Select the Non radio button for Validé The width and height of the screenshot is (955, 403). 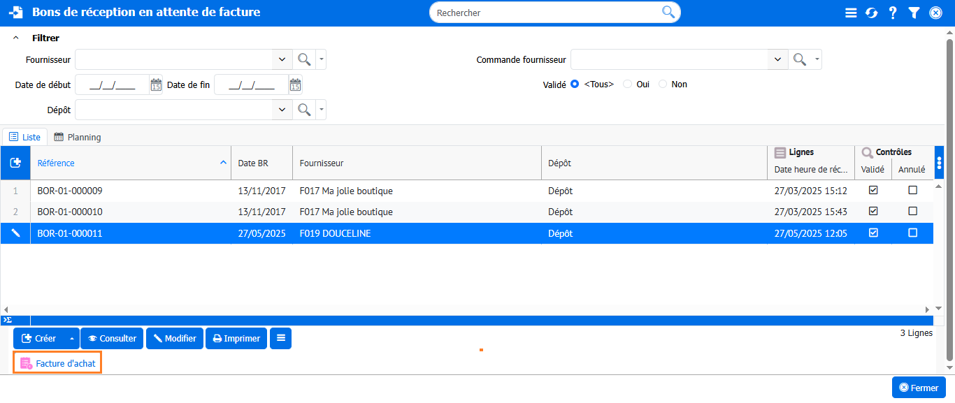[663, 85]
